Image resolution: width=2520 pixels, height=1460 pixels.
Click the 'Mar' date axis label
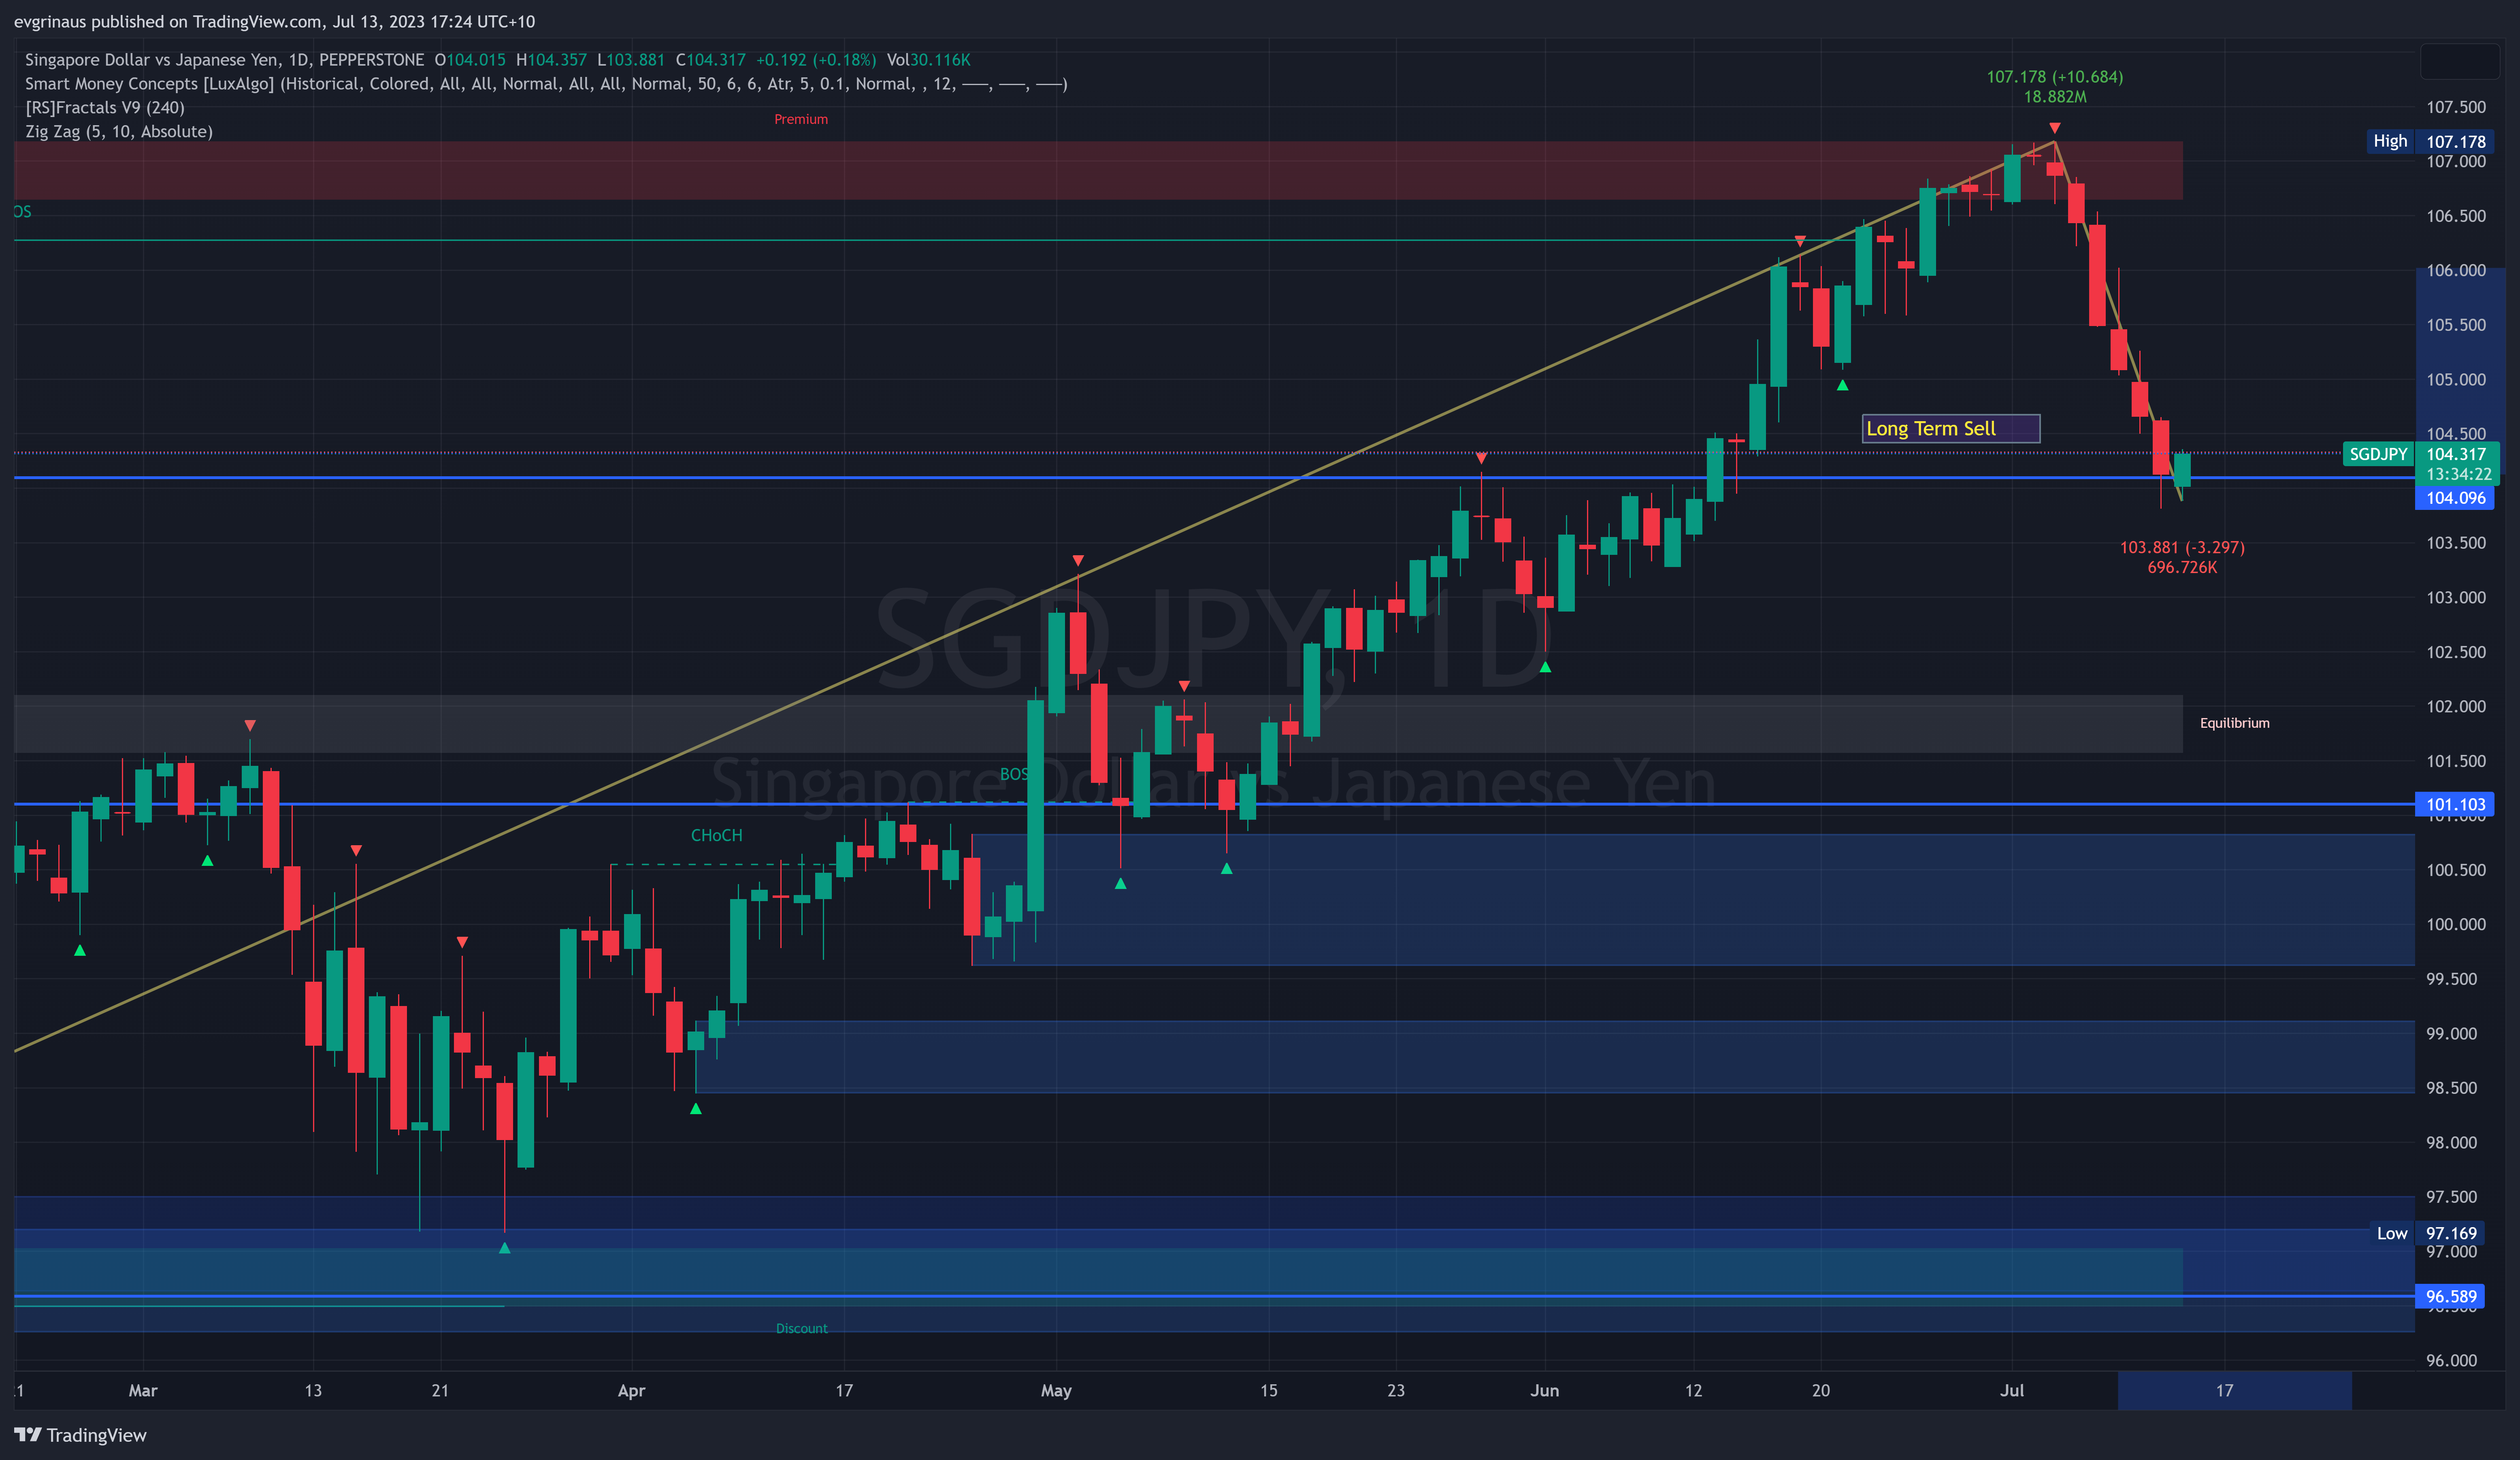click(x=143, y=1391)
